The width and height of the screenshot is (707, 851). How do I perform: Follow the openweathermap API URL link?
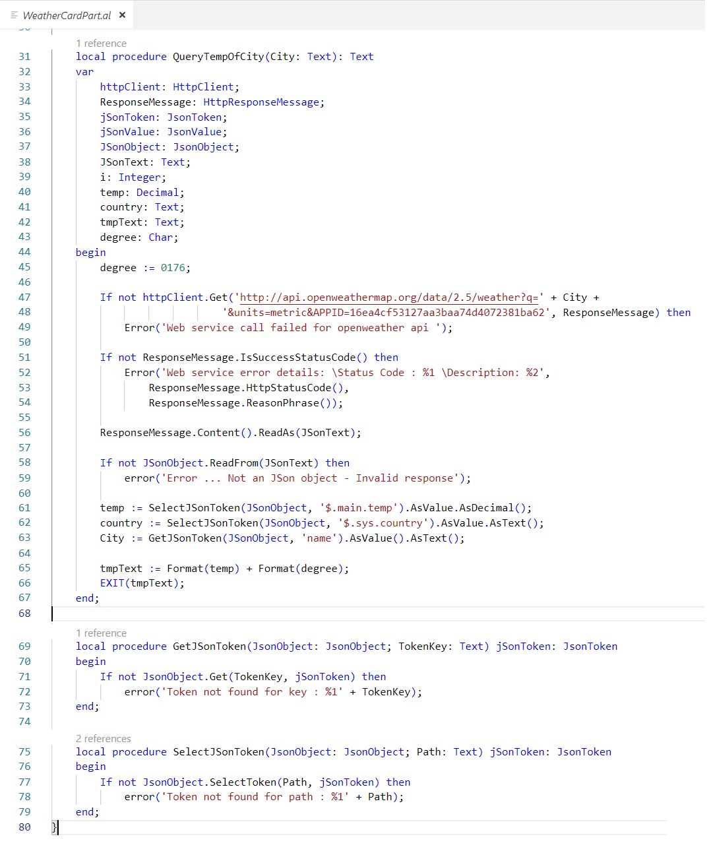[389, 298]
